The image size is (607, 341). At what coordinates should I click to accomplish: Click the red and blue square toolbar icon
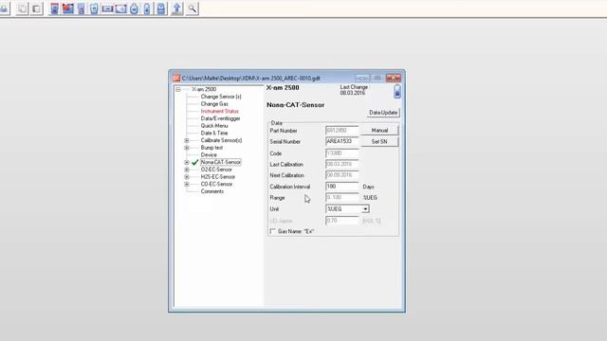click(67, 9)
